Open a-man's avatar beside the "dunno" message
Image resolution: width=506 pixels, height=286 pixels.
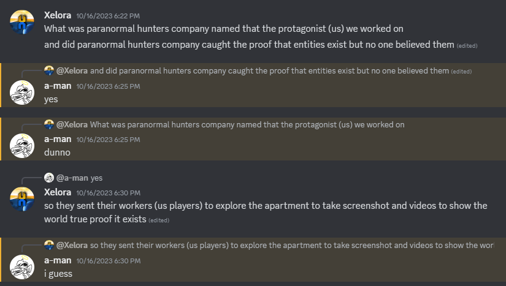[22, 146]
